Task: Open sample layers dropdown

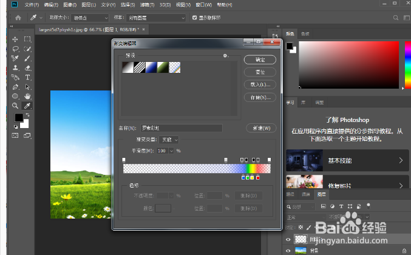Action: 155,18
